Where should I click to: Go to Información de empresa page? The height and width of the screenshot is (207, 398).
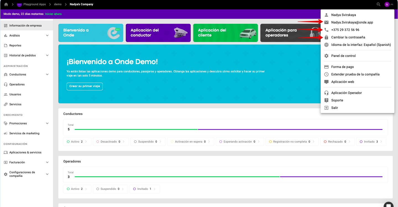(27, 25)
